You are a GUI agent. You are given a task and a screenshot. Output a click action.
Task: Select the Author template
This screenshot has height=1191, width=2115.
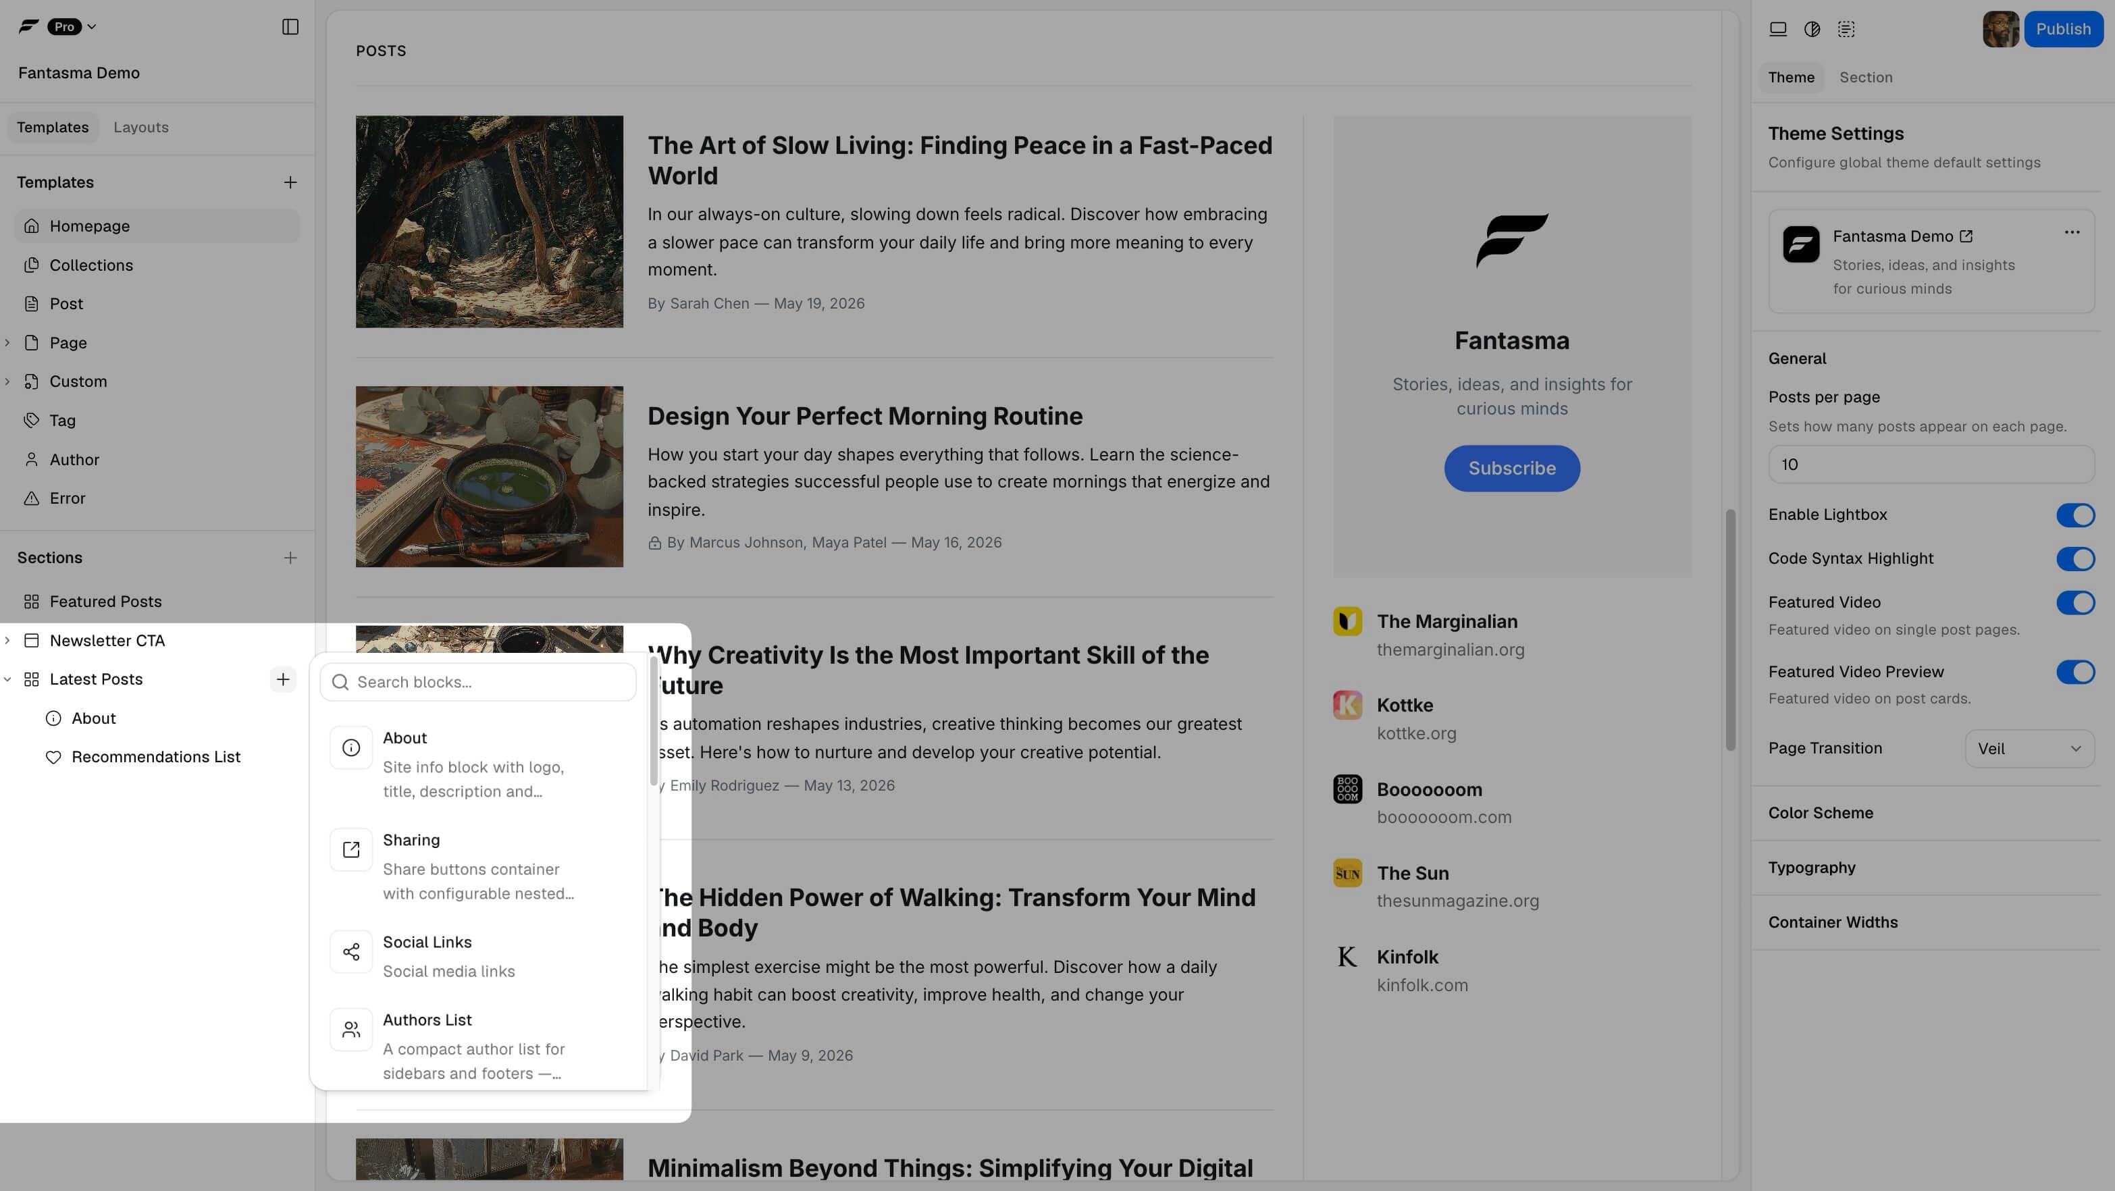157,460
